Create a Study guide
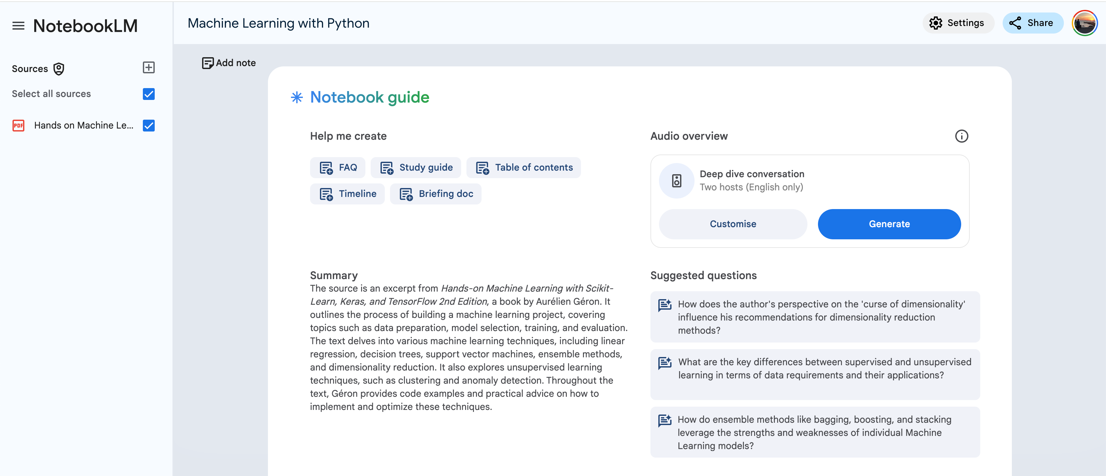Viewport: 1106px width, 476px height. [x=416, y=167]
